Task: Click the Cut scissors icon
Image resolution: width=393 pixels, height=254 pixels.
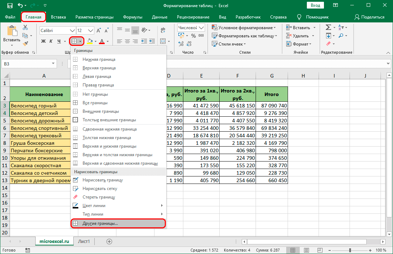Action: coord(25,28)
